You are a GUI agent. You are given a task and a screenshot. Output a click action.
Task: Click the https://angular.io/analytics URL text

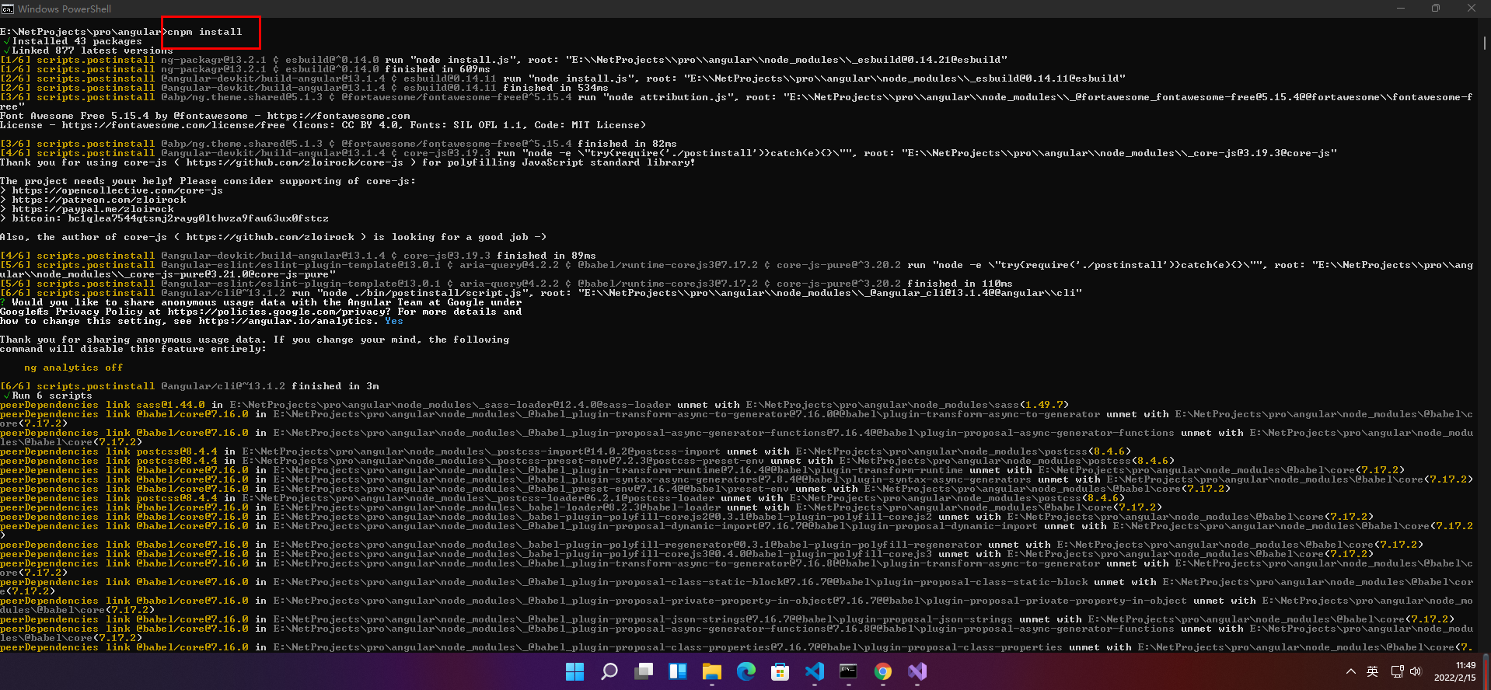point(285,321)
